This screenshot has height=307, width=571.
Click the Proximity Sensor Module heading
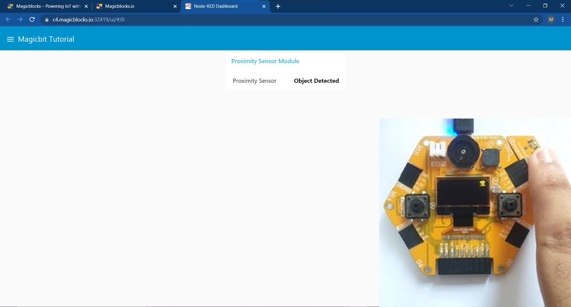tap(265, 61)
